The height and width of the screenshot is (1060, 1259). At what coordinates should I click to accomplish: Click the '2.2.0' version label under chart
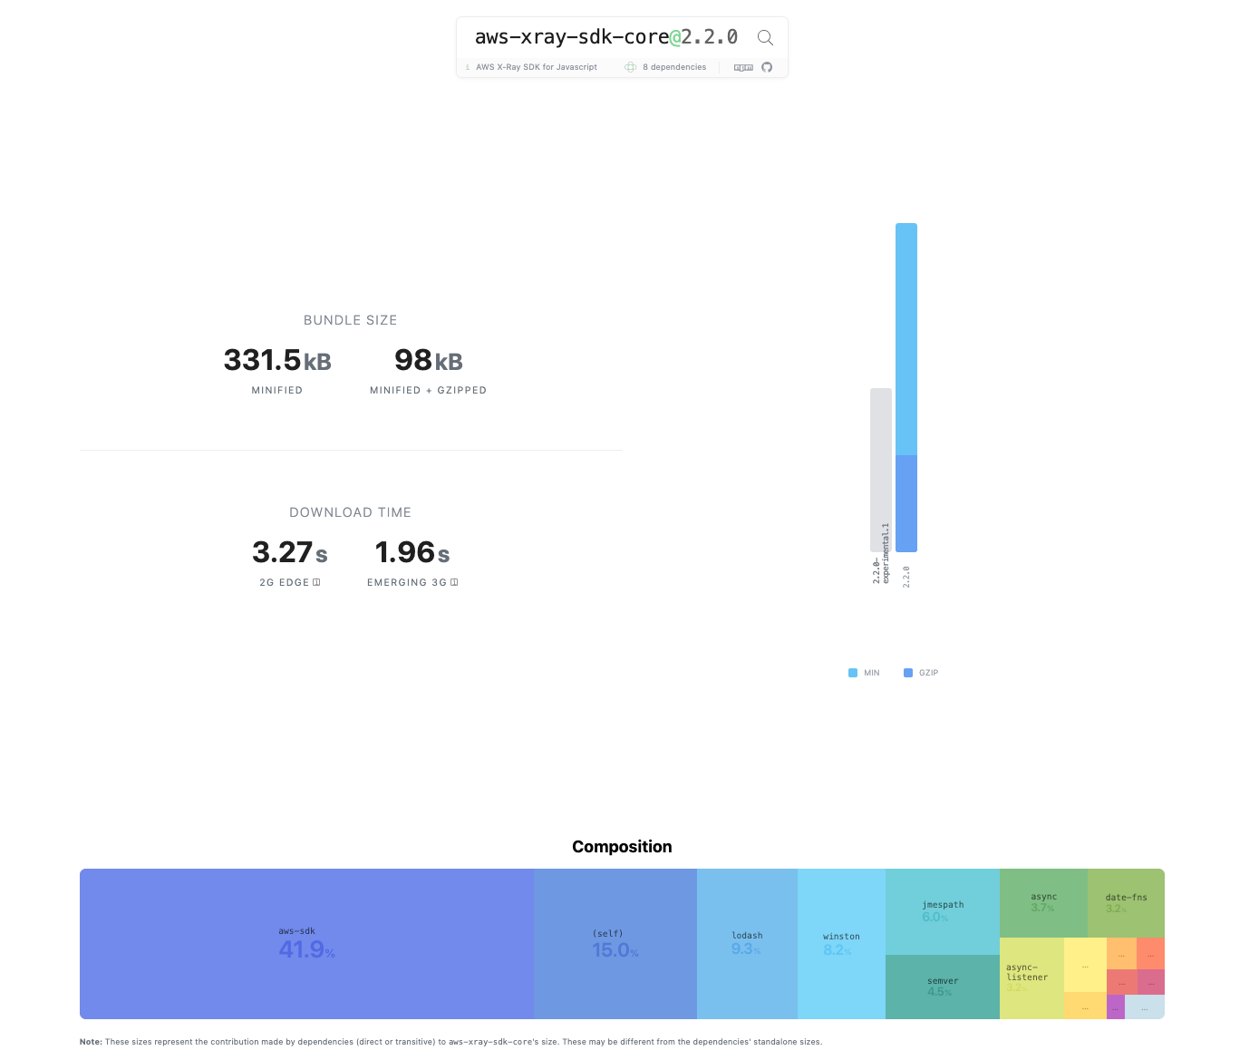[x=906, y=577]
